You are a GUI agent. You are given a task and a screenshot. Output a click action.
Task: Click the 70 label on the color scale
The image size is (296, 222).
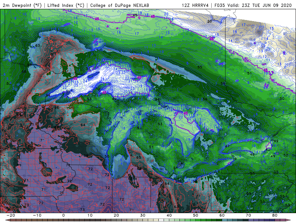248,215
